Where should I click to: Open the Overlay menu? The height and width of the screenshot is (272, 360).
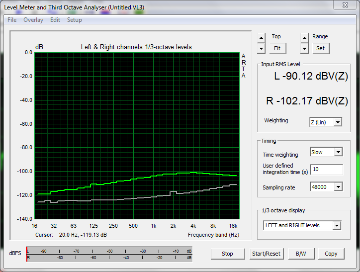pyautogui.click(x=33, y=20)
